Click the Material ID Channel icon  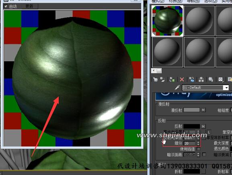point(221,79)
